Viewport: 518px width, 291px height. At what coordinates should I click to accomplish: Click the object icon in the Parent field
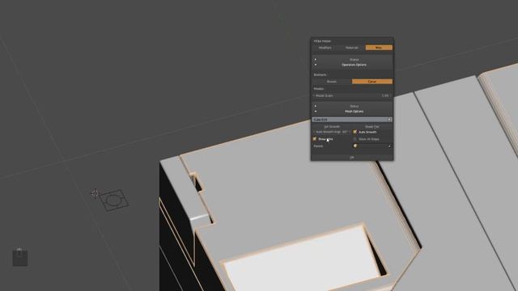[x=355, y=145]
